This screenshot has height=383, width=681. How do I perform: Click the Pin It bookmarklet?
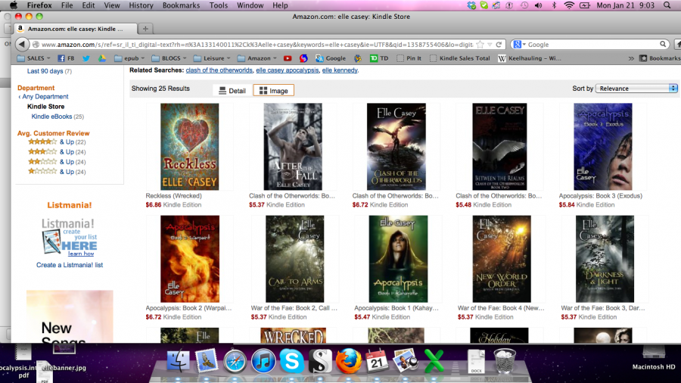409,58
